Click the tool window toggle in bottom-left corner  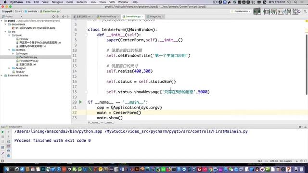(x=2, y=161)
